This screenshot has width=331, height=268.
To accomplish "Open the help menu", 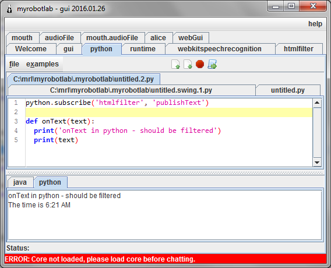I will pyautogui.click(x=315, y=24).
